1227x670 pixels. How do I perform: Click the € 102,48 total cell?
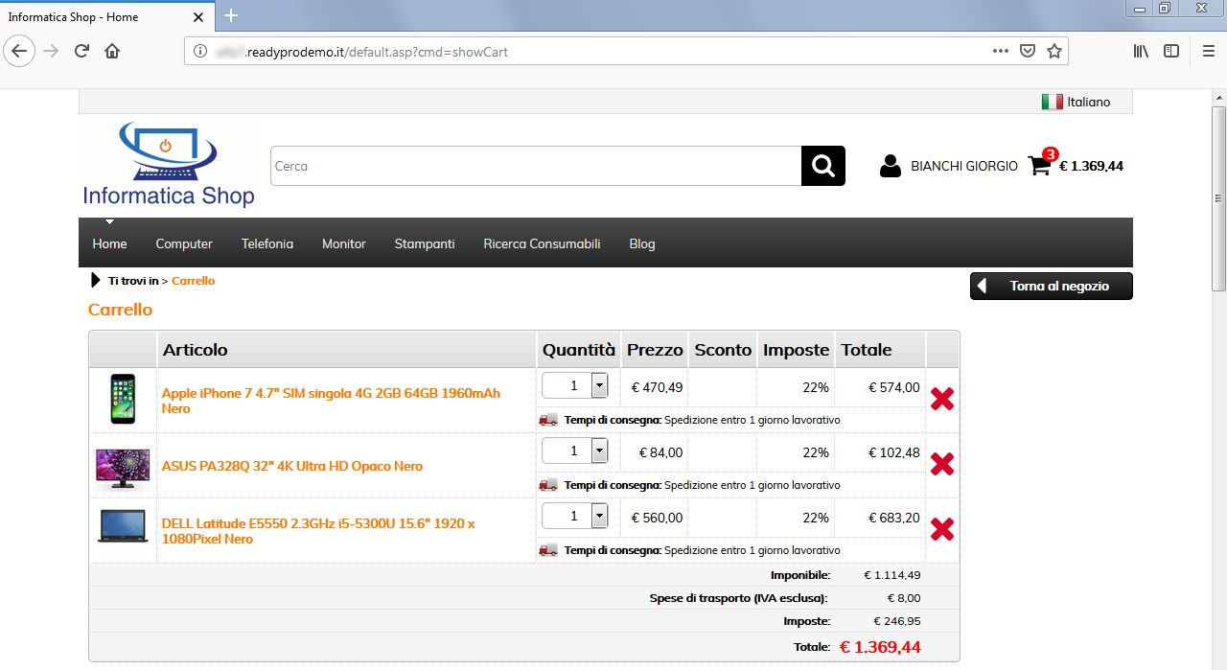(x=894, y=452)
